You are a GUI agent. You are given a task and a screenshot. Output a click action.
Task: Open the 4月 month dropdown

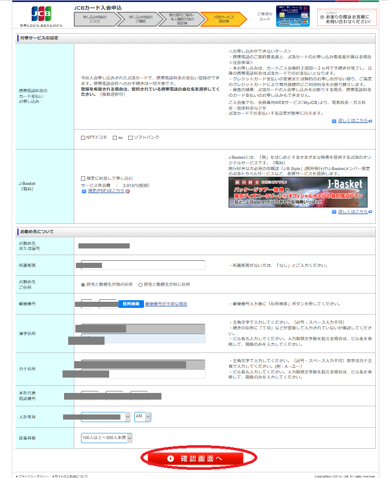point(143,417)
